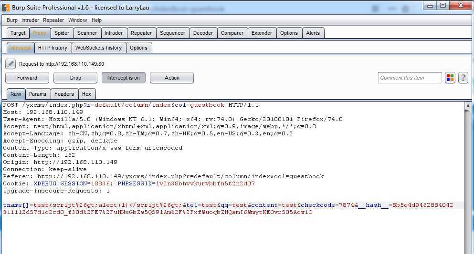Switch to the Decoder tab
The image size is (474, 254).
[203, 33]
